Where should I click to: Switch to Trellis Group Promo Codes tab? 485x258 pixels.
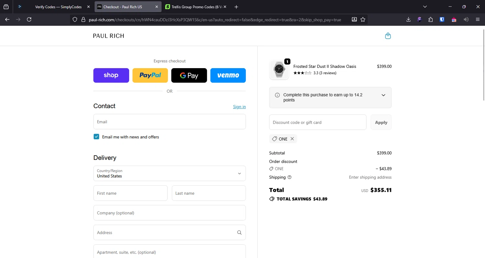coord(196,7)
